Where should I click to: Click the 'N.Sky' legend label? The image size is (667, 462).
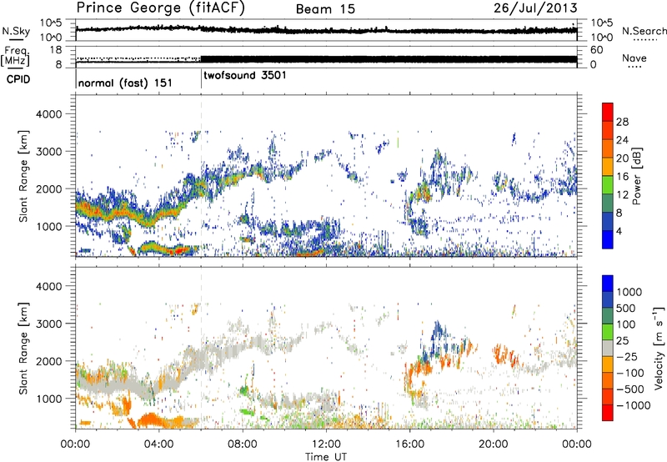click(x=16, y=31)
